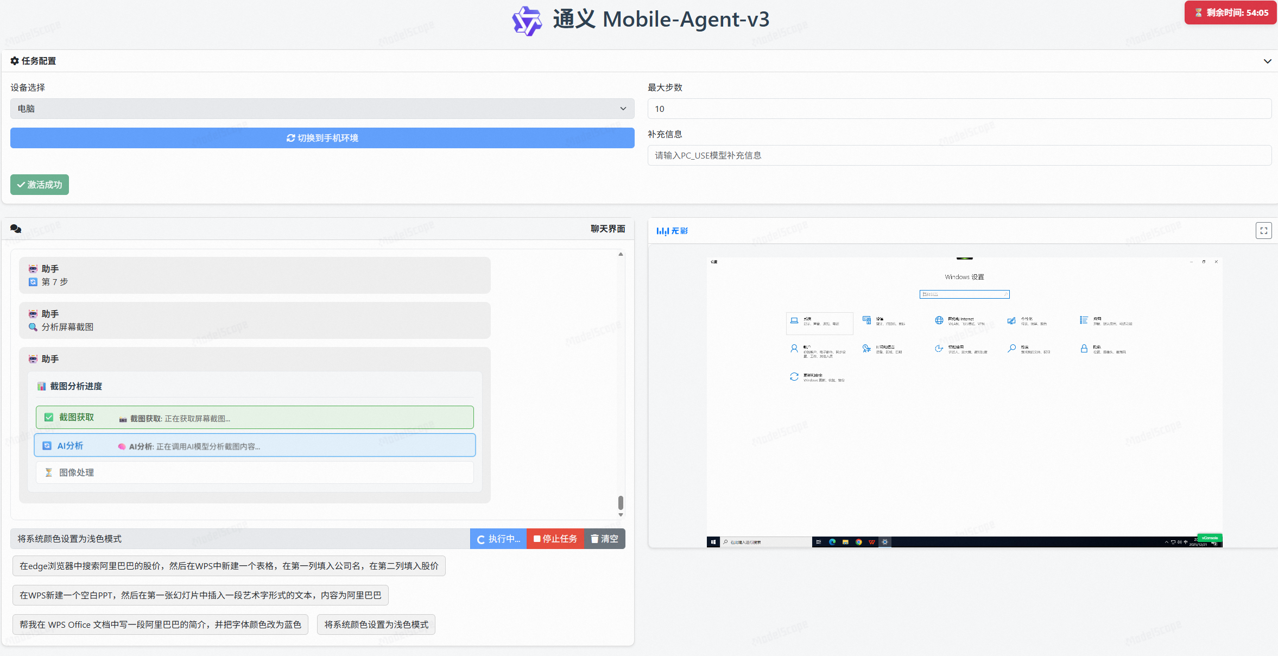Click the 切换到手机环境 button
The width and height of the screenshot is (1278, 656).
(x=322, y=138)
